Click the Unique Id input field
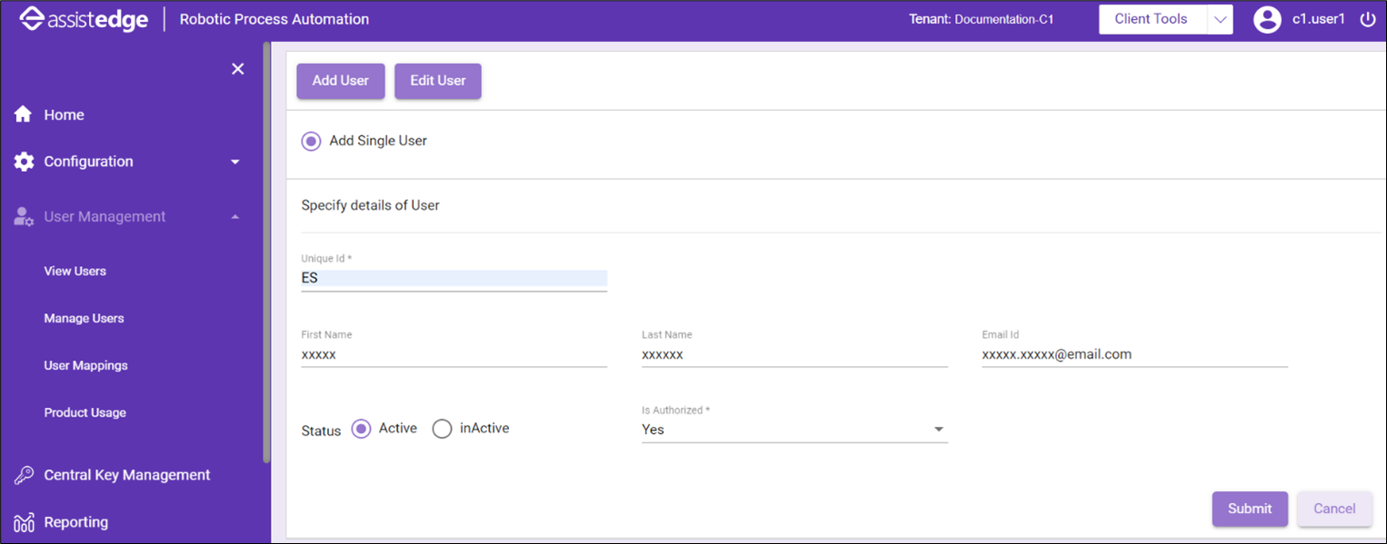Image resolution: width=1387 pixels, height=544 pixels. 454,279
